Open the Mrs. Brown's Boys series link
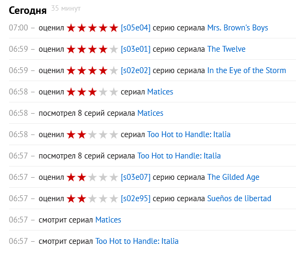 (237, 28)
